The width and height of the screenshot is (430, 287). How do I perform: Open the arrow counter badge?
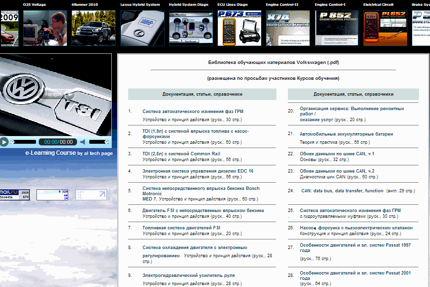91,195
